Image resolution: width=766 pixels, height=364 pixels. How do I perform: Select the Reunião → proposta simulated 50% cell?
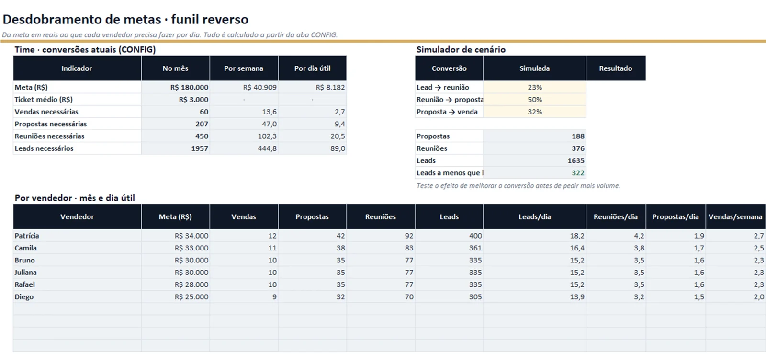pos(535,100)
